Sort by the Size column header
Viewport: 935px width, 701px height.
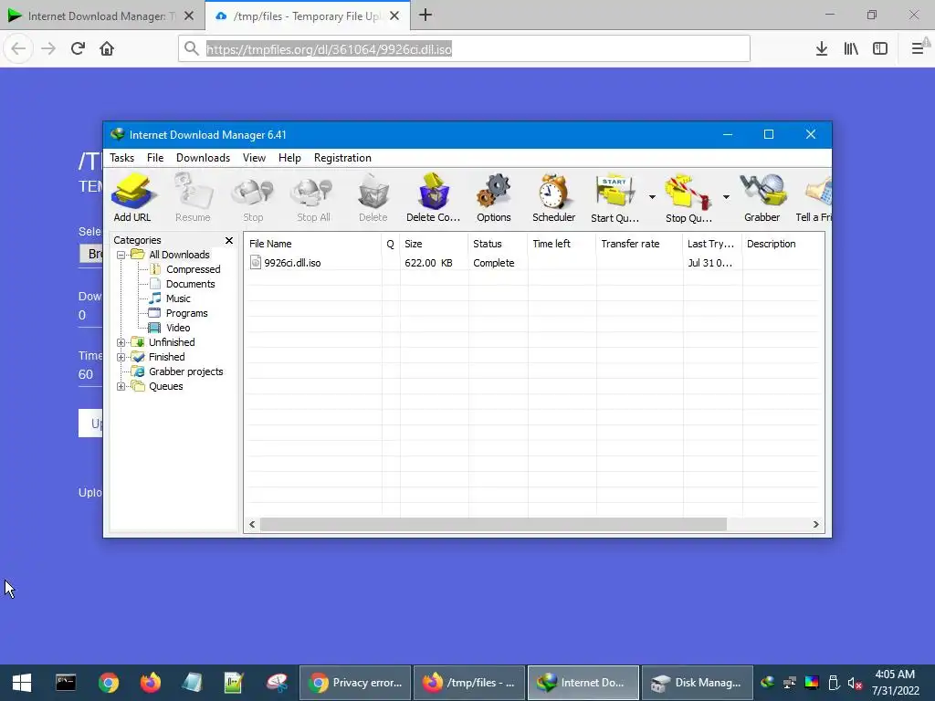coord(434,244)
